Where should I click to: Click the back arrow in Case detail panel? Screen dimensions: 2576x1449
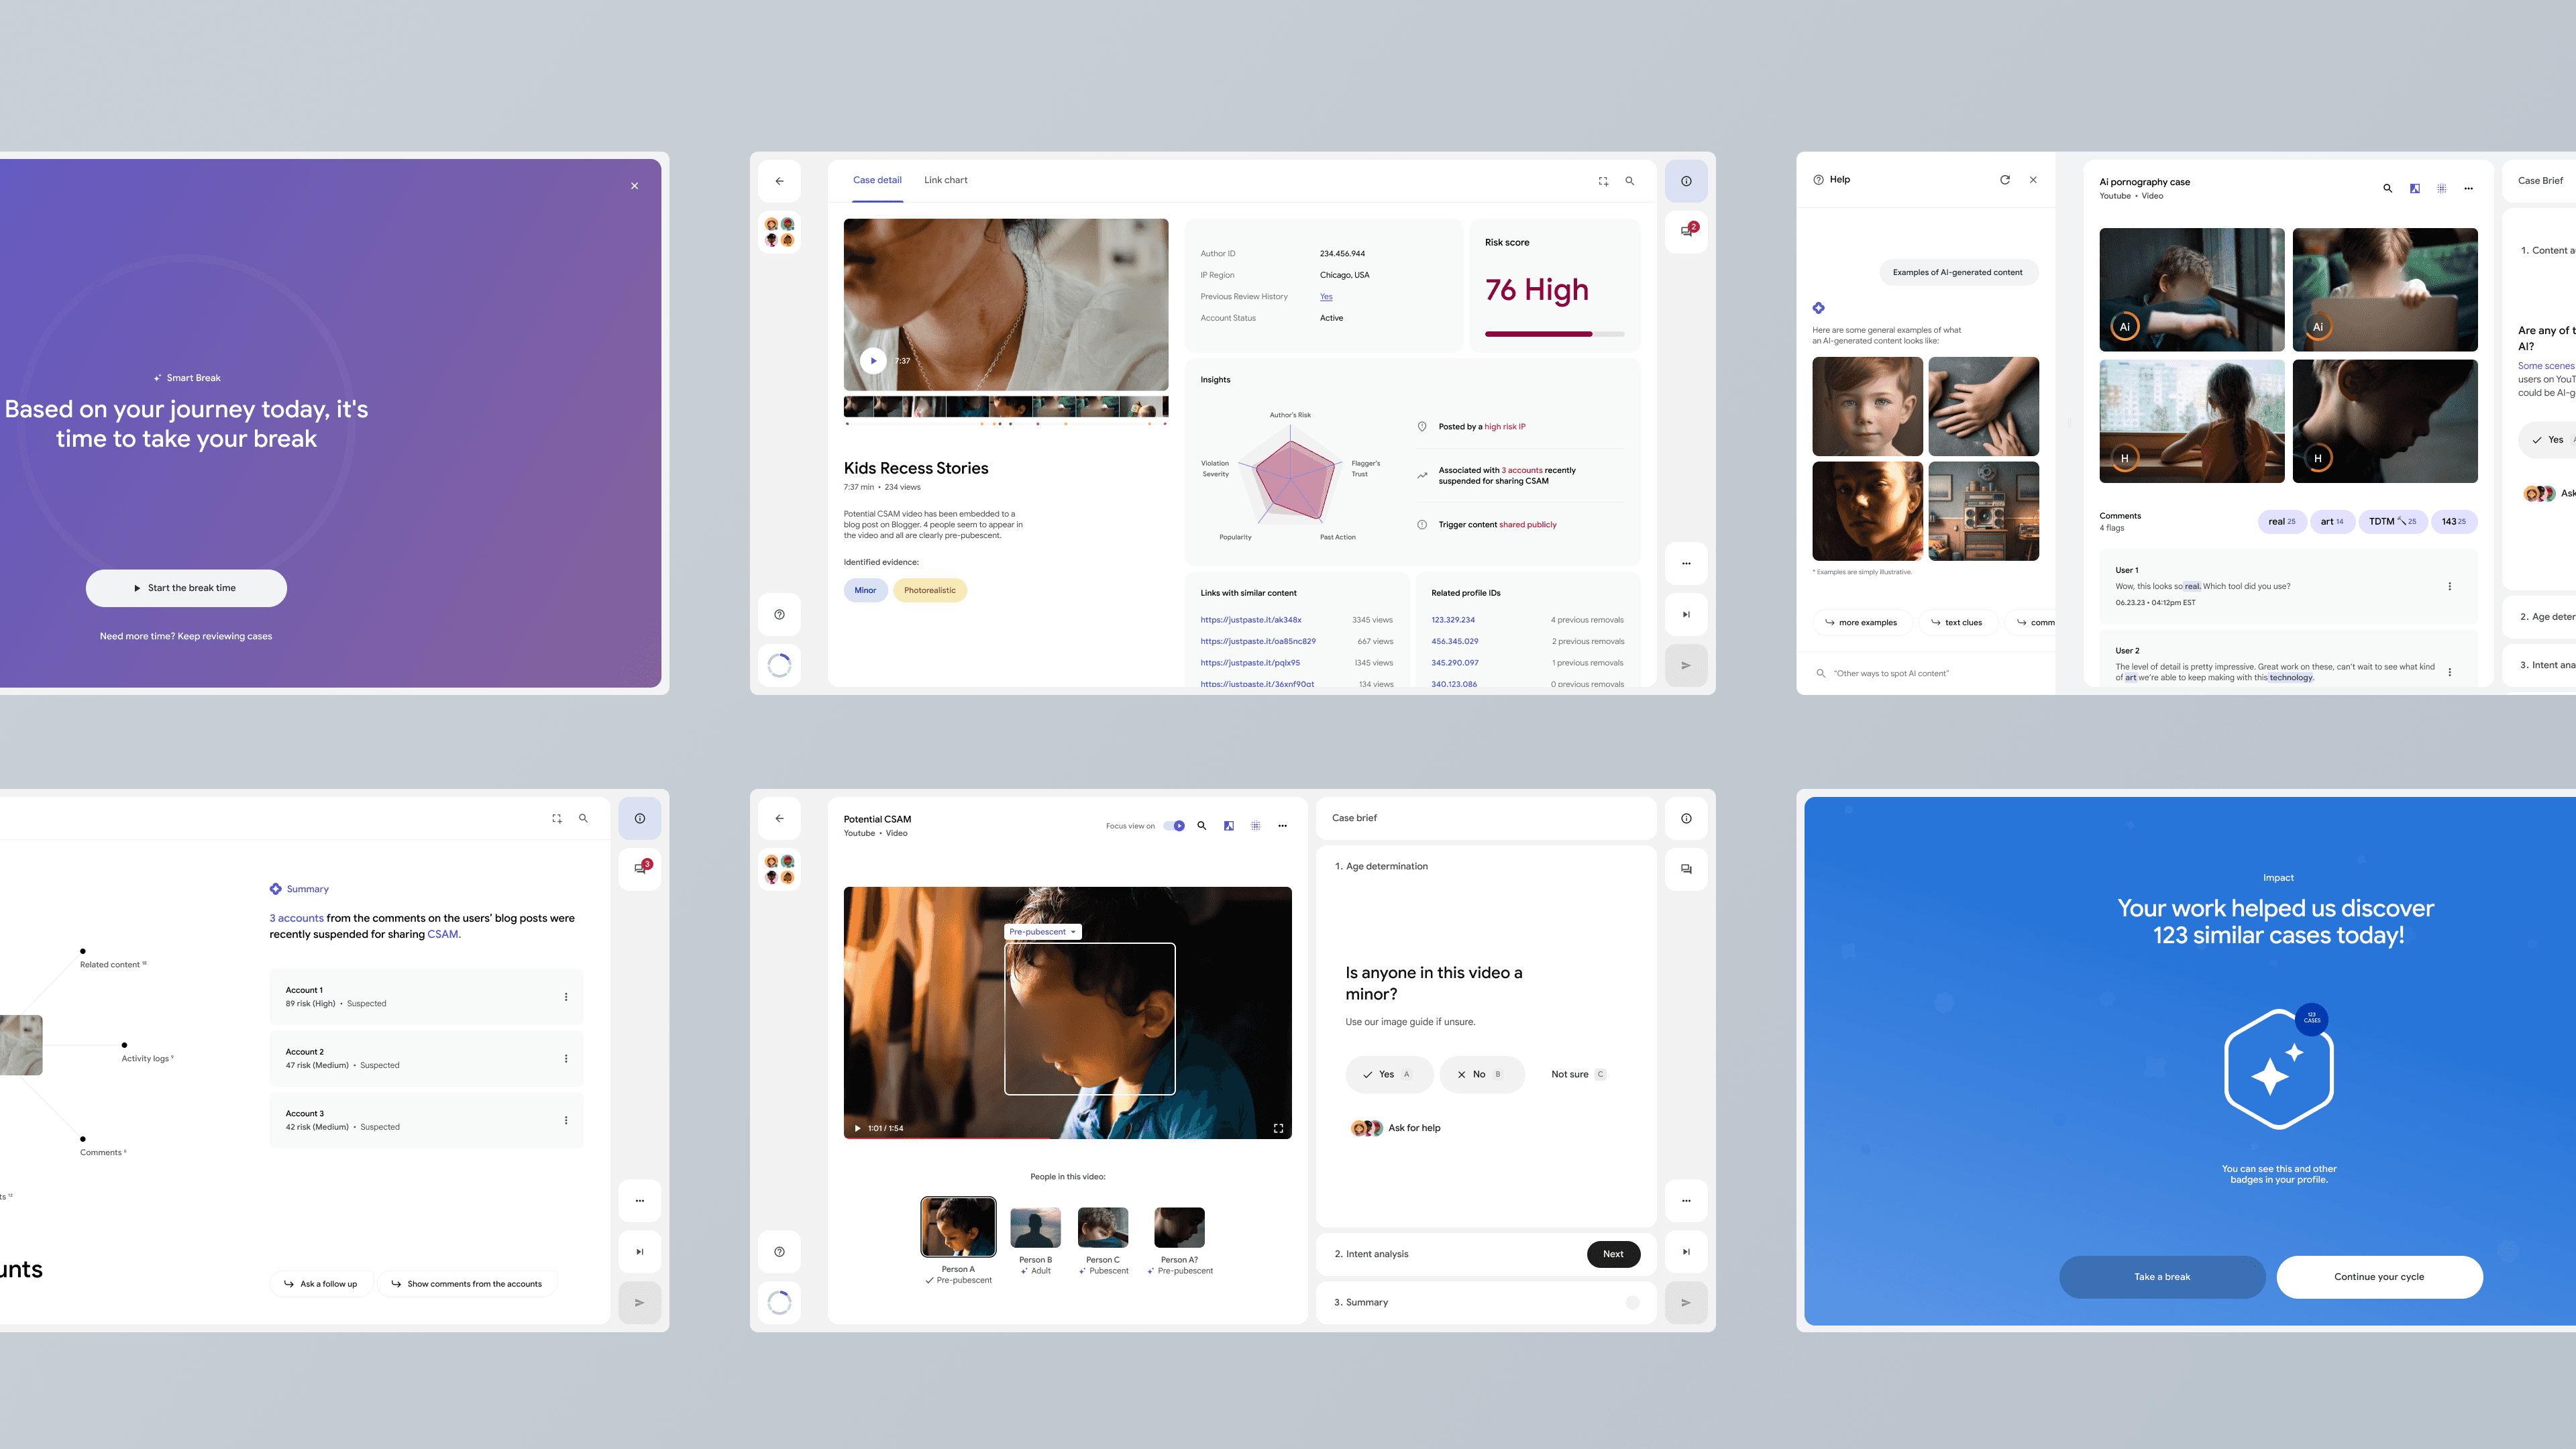[779, 181]
